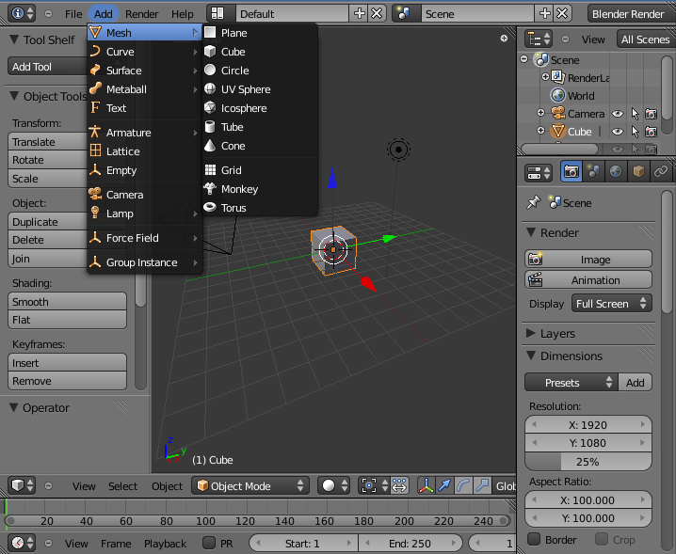The width and height of the screenshot is (676, 554).
Task: Click the scene browse icon
Action: 404,14
